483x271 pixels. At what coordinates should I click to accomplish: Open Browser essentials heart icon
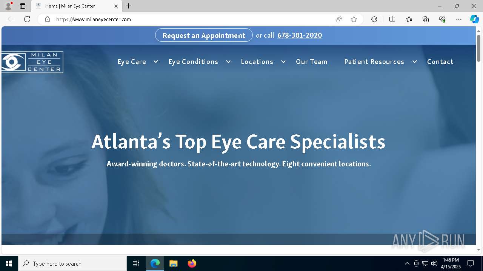442,19
